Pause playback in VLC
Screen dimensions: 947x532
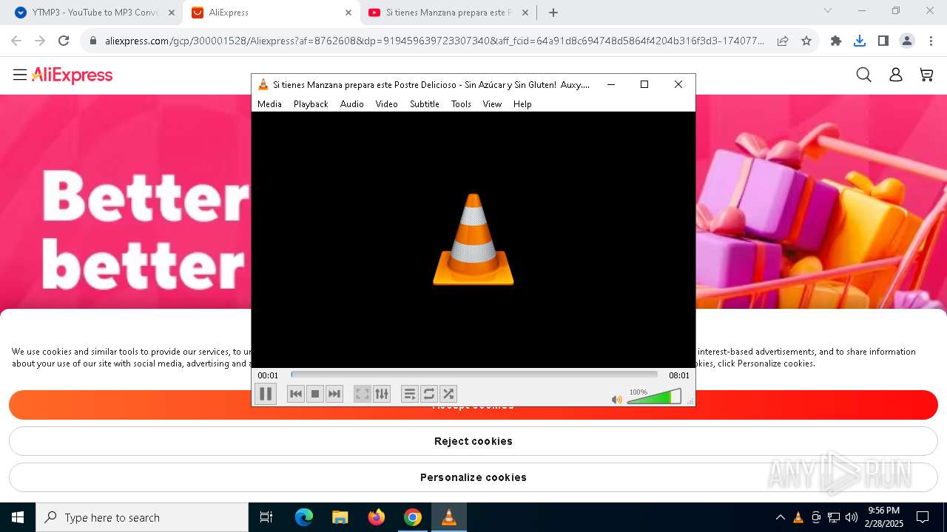pyautogui.click(x=266, y=394)
